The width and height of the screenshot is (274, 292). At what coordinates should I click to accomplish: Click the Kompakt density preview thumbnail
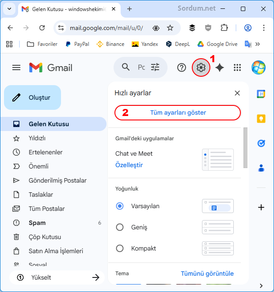tap(218, 248)
